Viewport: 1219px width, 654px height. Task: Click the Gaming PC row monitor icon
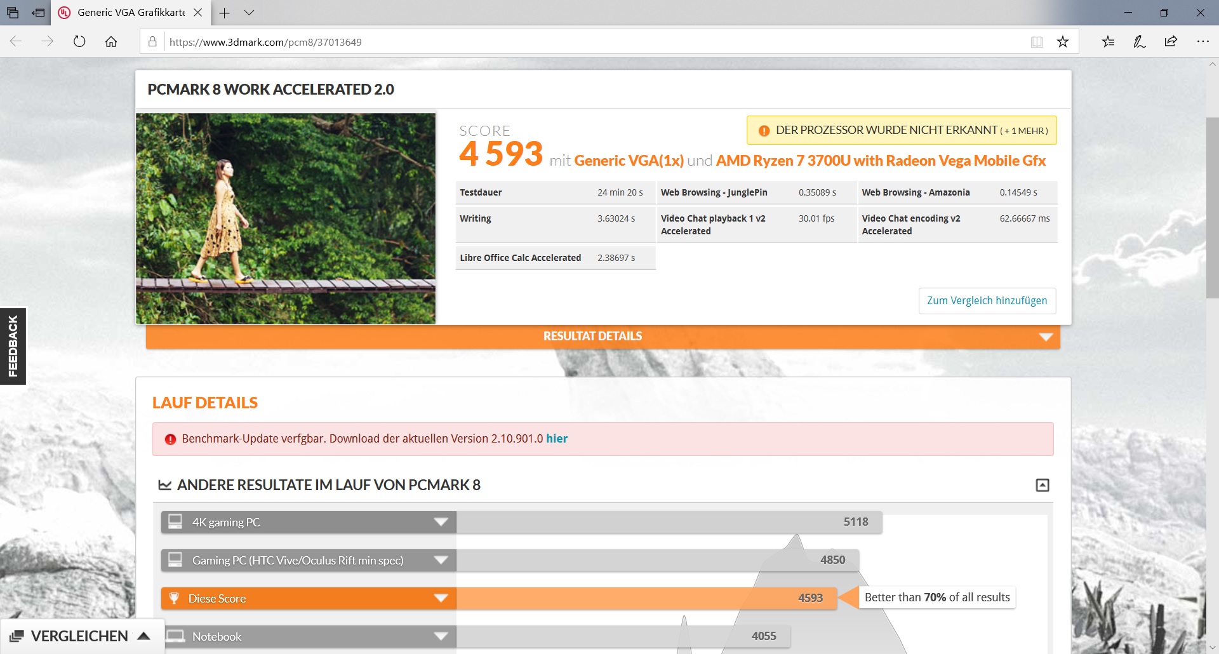(x=175, y=560)
